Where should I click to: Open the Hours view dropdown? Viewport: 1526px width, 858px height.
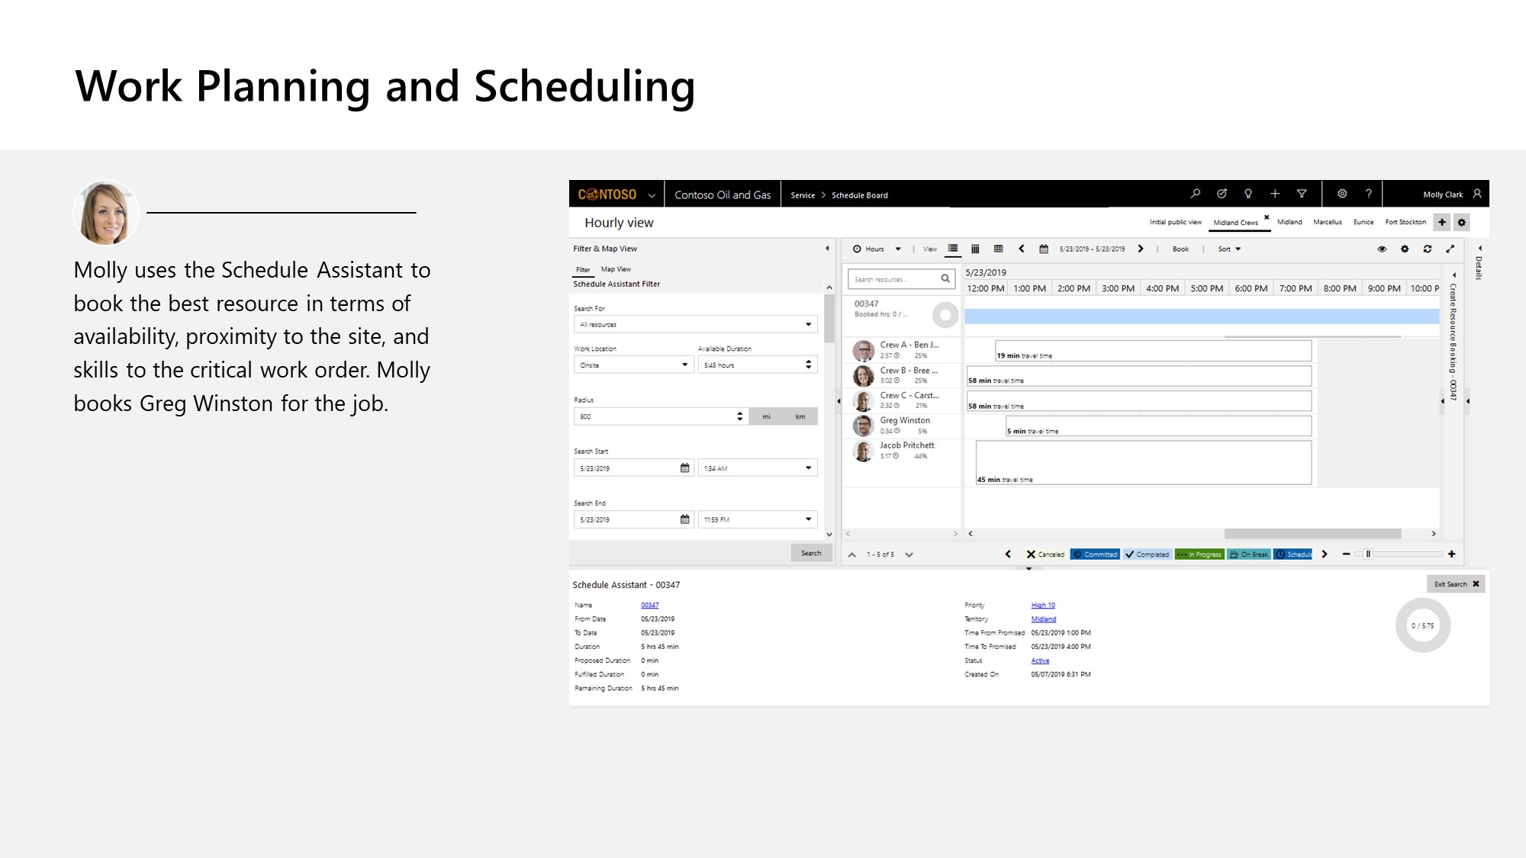pyautogui.click(x=877, y=249)
